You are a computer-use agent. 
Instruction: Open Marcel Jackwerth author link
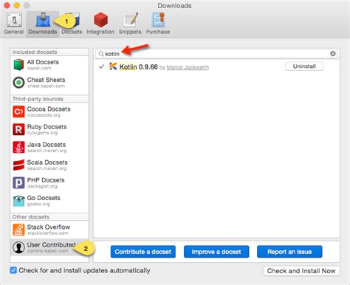(188, 67)
